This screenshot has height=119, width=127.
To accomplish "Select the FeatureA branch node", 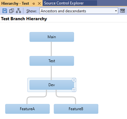I will (x=27, y=109).
